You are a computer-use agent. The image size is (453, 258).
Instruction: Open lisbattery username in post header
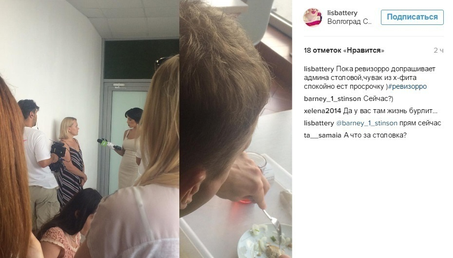[342, 13]
